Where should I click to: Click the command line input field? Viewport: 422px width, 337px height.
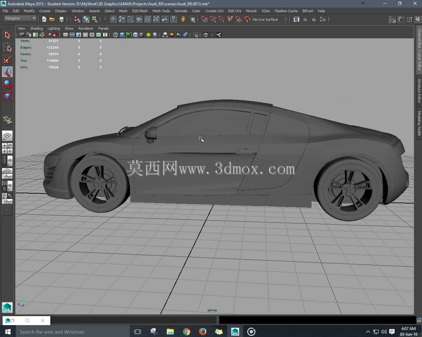pyautogui.click(x=134, y=320)
